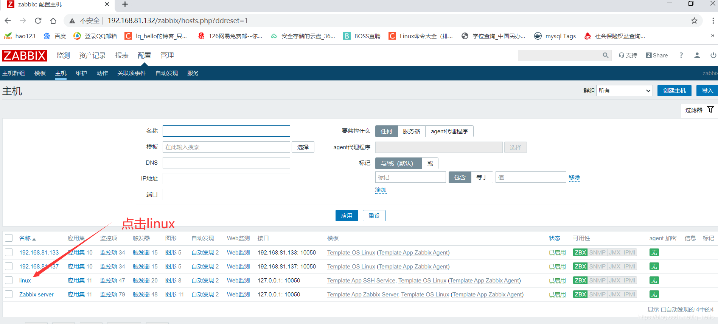The height and width of the screenshot is (324, 718).
Task: Open the 百度 bookmark
Action: click(x=55, y=36)
